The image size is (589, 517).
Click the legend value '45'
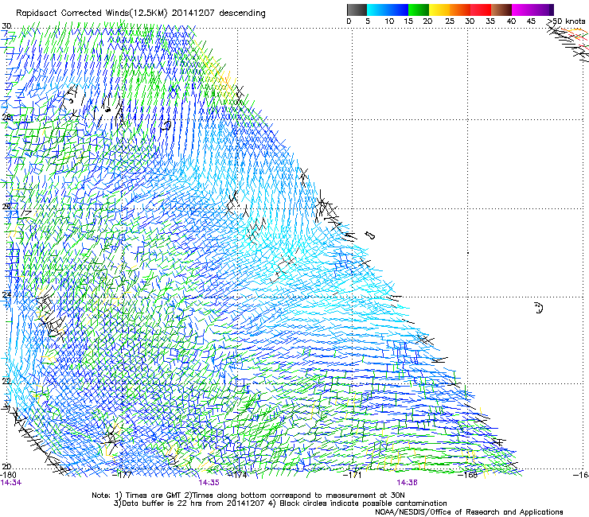pos(531,21)
